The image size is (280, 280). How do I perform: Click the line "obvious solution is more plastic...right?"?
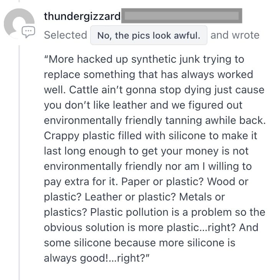[x=140, y=228]
